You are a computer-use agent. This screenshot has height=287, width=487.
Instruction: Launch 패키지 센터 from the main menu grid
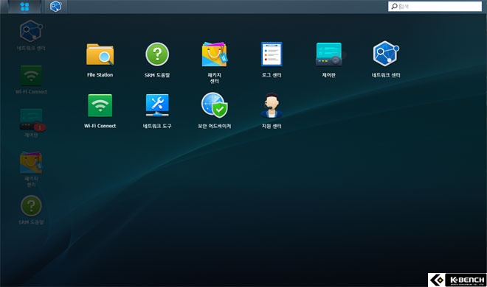pos(214,54)
